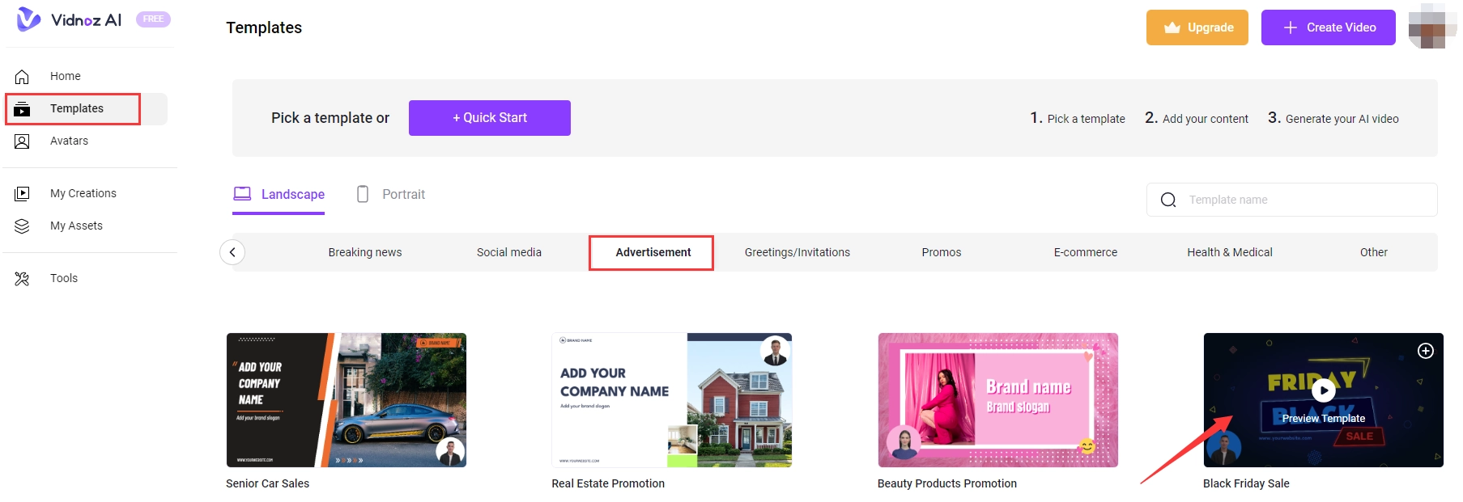This screenshot has height=502, width=1463.
Task: Click the Create Video button
Action: click(1328, 27)
